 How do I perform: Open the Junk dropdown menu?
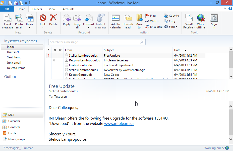point(43,27)
